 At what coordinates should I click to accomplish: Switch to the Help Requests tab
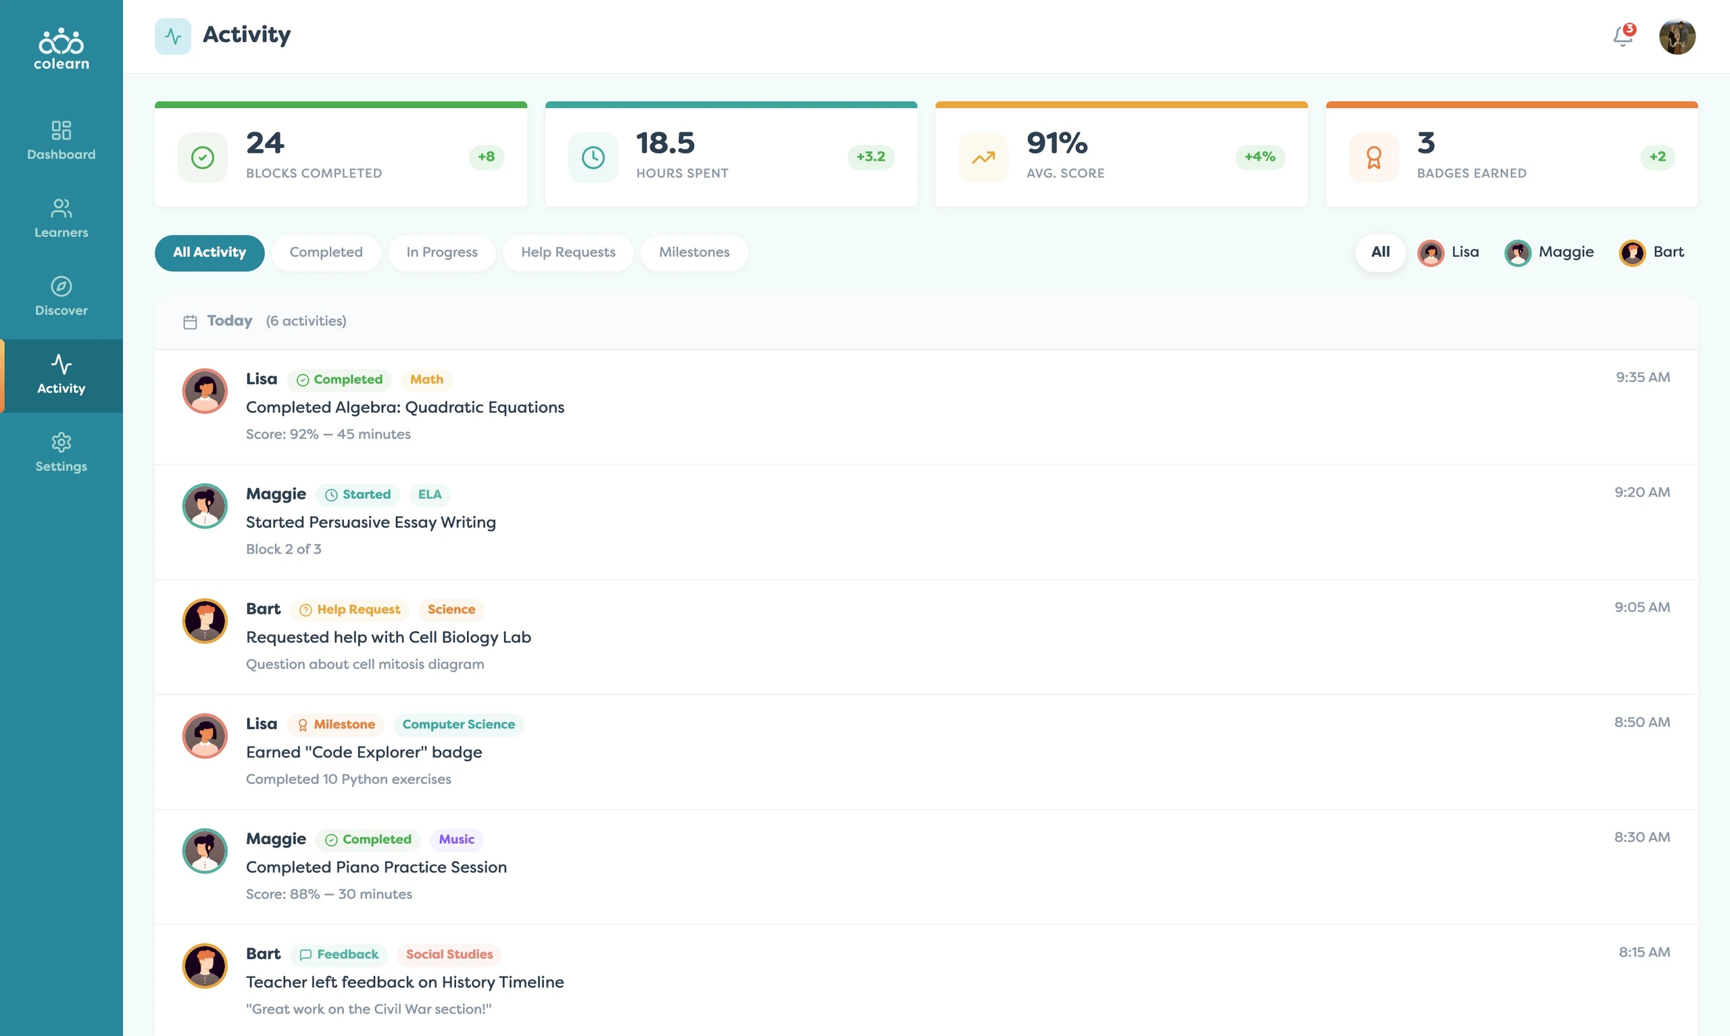coord(568,253)
